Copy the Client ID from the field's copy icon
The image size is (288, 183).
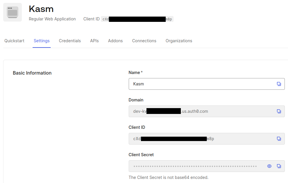tap(279, 138)
